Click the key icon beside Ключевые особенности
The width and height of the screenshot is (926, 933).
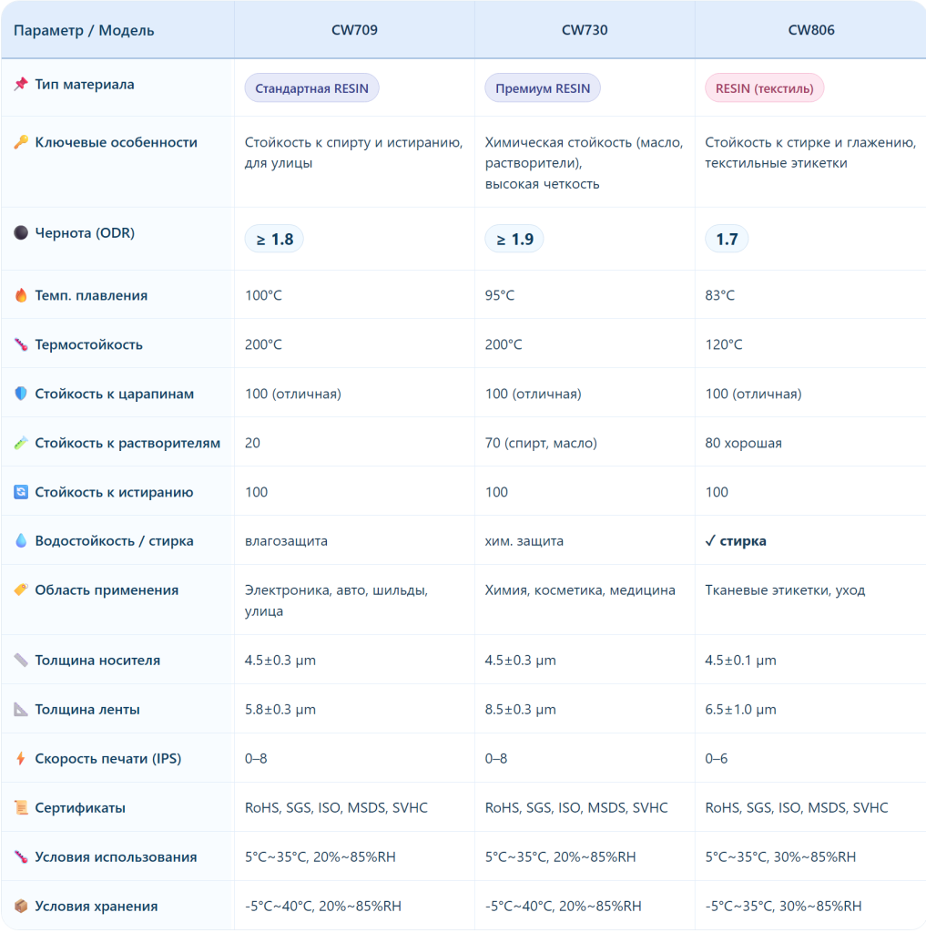[x=21, y=142]
